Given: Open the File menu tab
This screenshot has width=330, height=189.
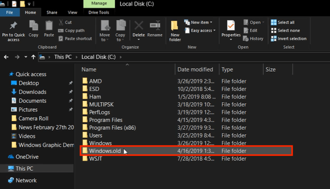Looking at the screenshot, I should coord(9,12).
